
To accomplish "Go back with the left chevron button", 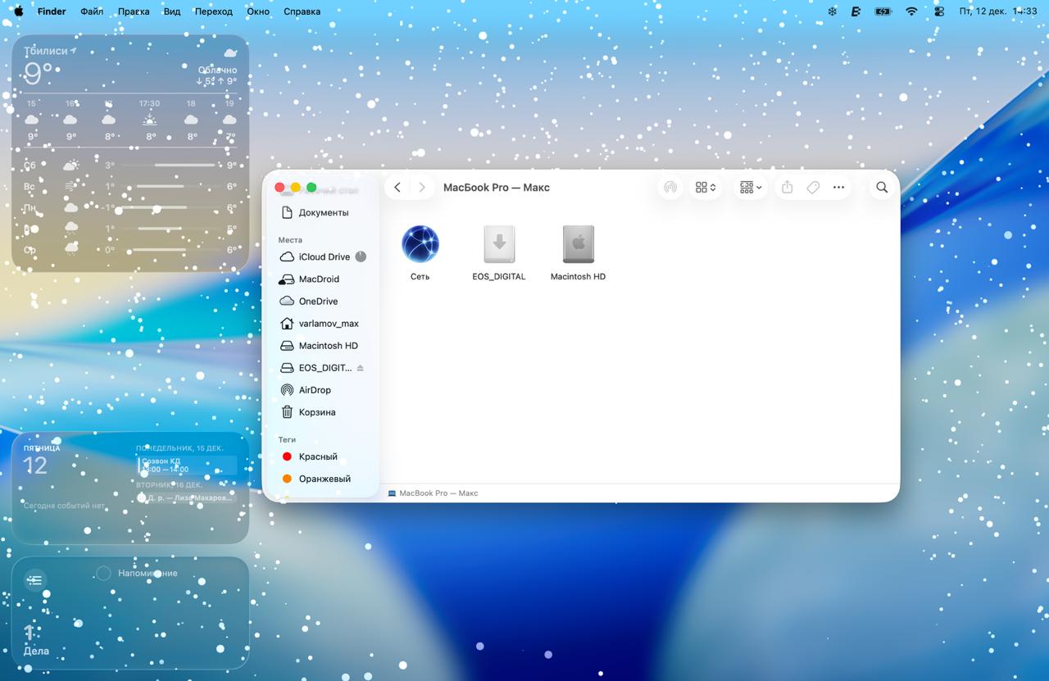I will 397,188.
